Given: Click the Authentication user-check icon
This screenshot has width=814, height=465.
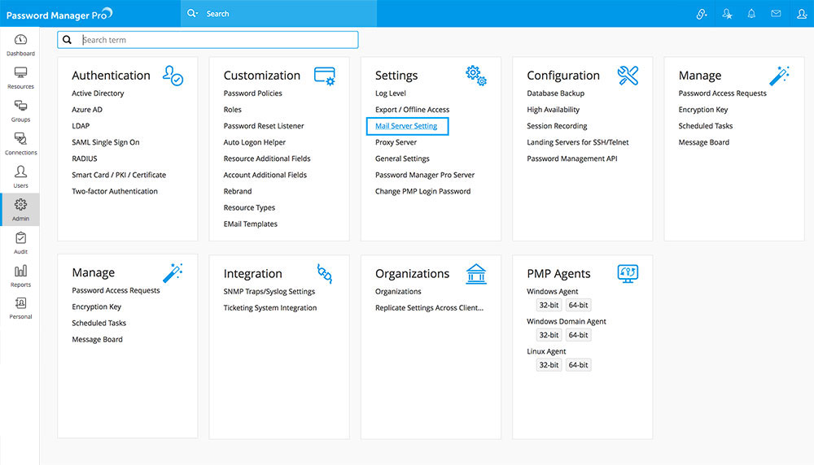Looking at the screenshot, I should tap(173, 76).
